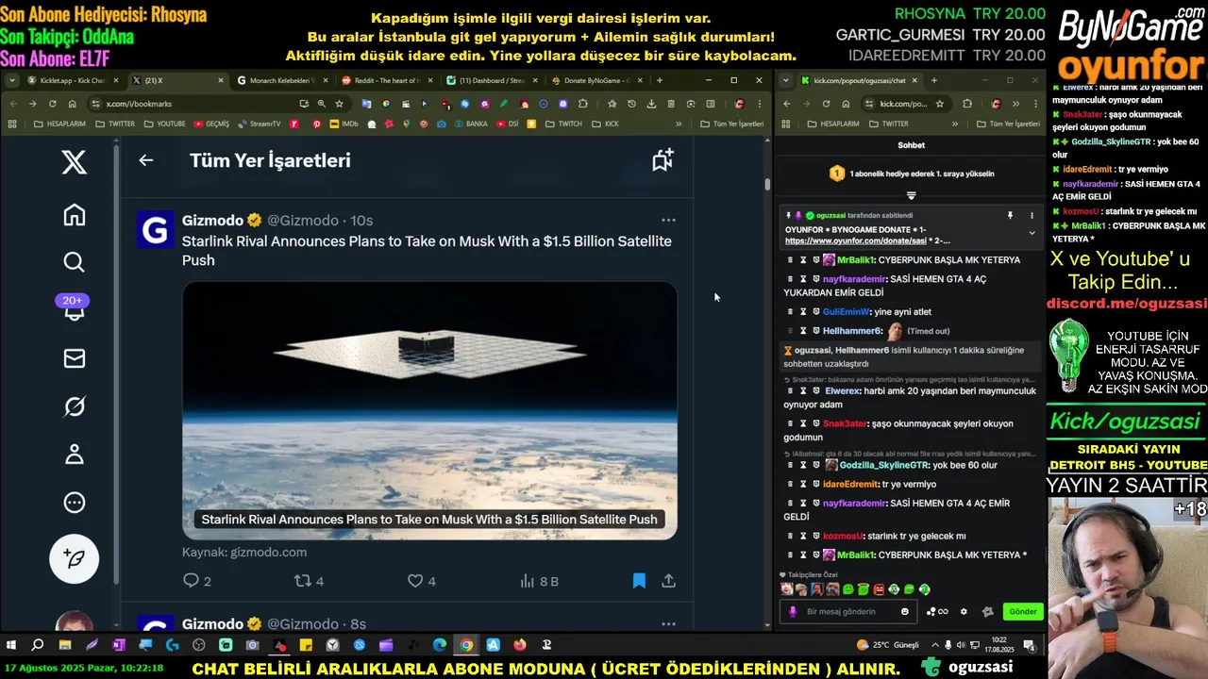Open pinned message three-dot menu
Viewport: 1208px width, 679px height.
click(x=1032, y=215)
